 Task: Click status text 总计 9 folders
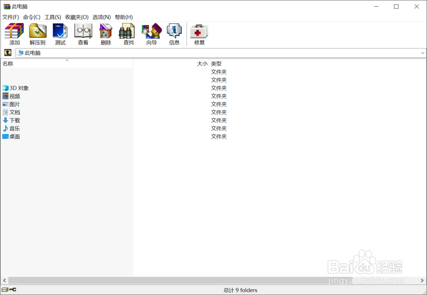point(240,290)
